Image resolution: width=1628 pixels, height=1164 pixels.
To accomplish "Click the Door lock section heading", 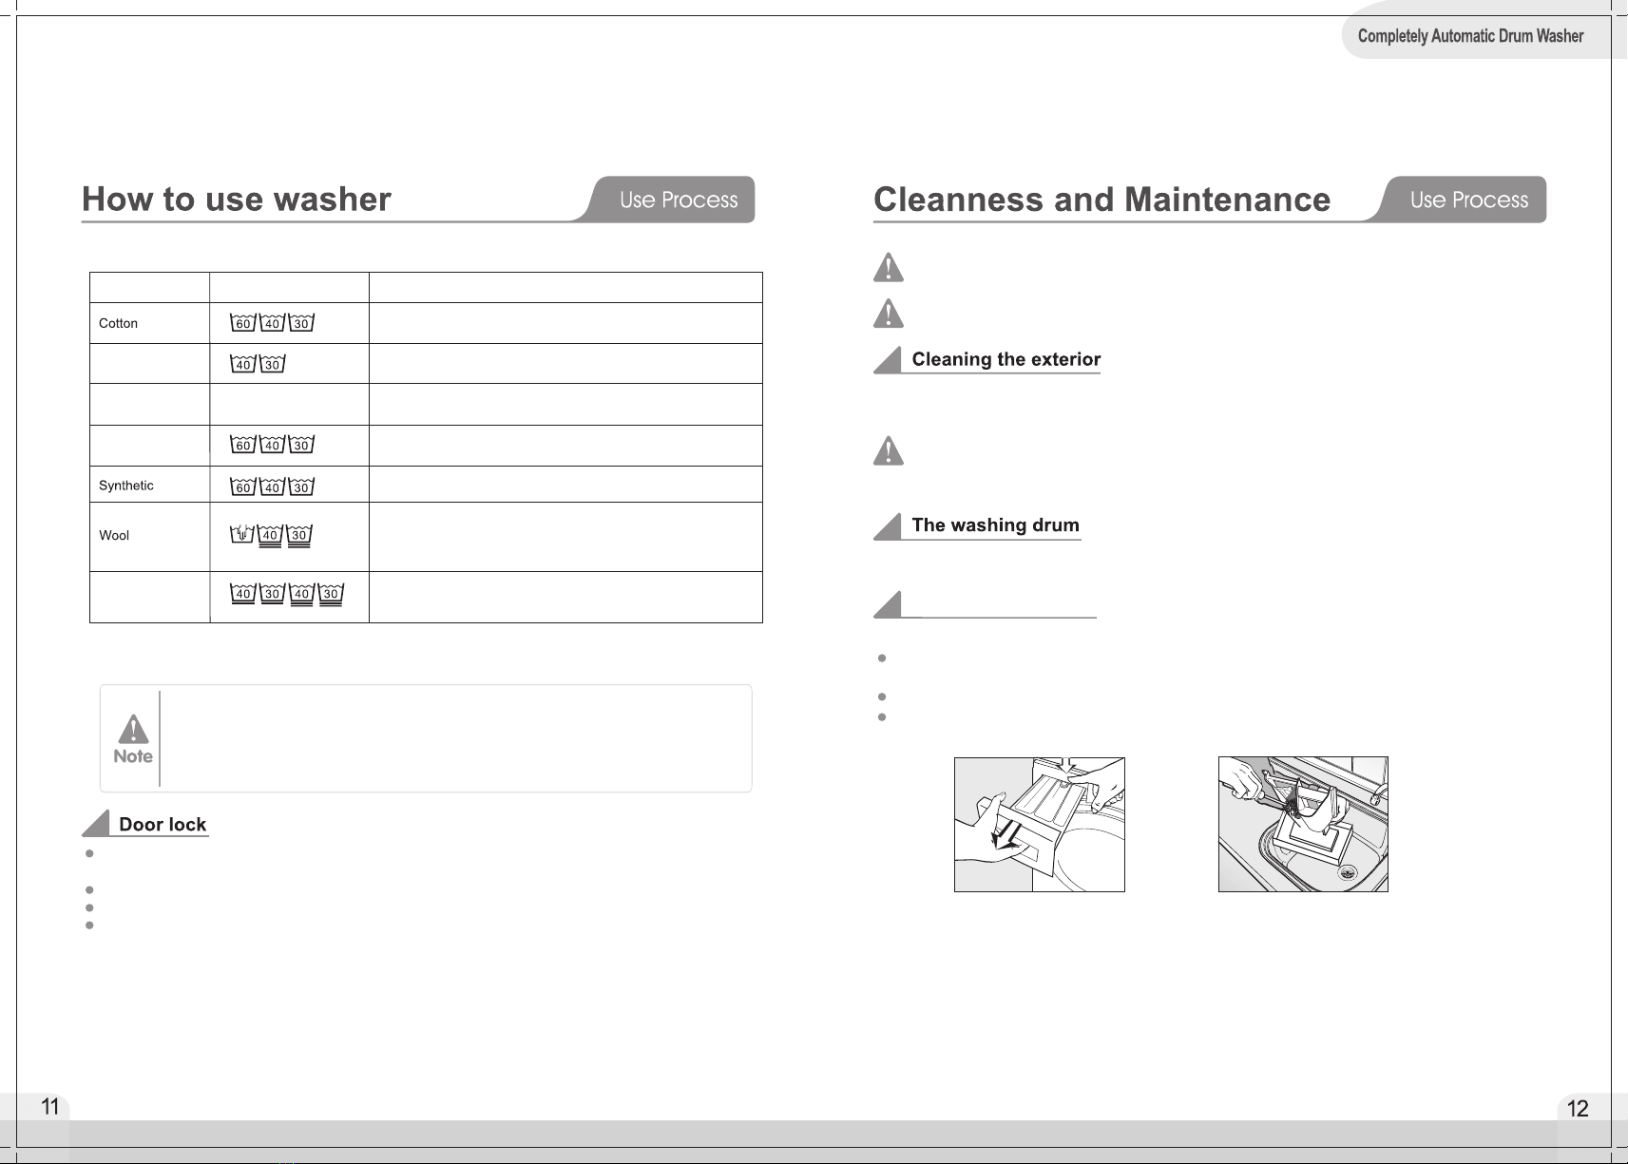I will pyautogui.click(x=163, y=824).
